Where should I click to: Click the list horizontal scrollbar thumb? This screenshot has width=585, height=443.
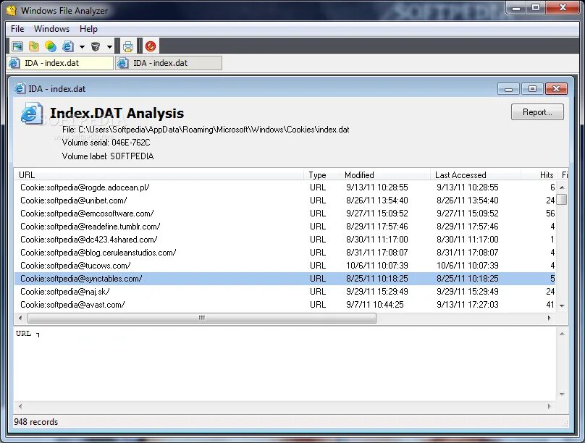click(x=202, y=318)
